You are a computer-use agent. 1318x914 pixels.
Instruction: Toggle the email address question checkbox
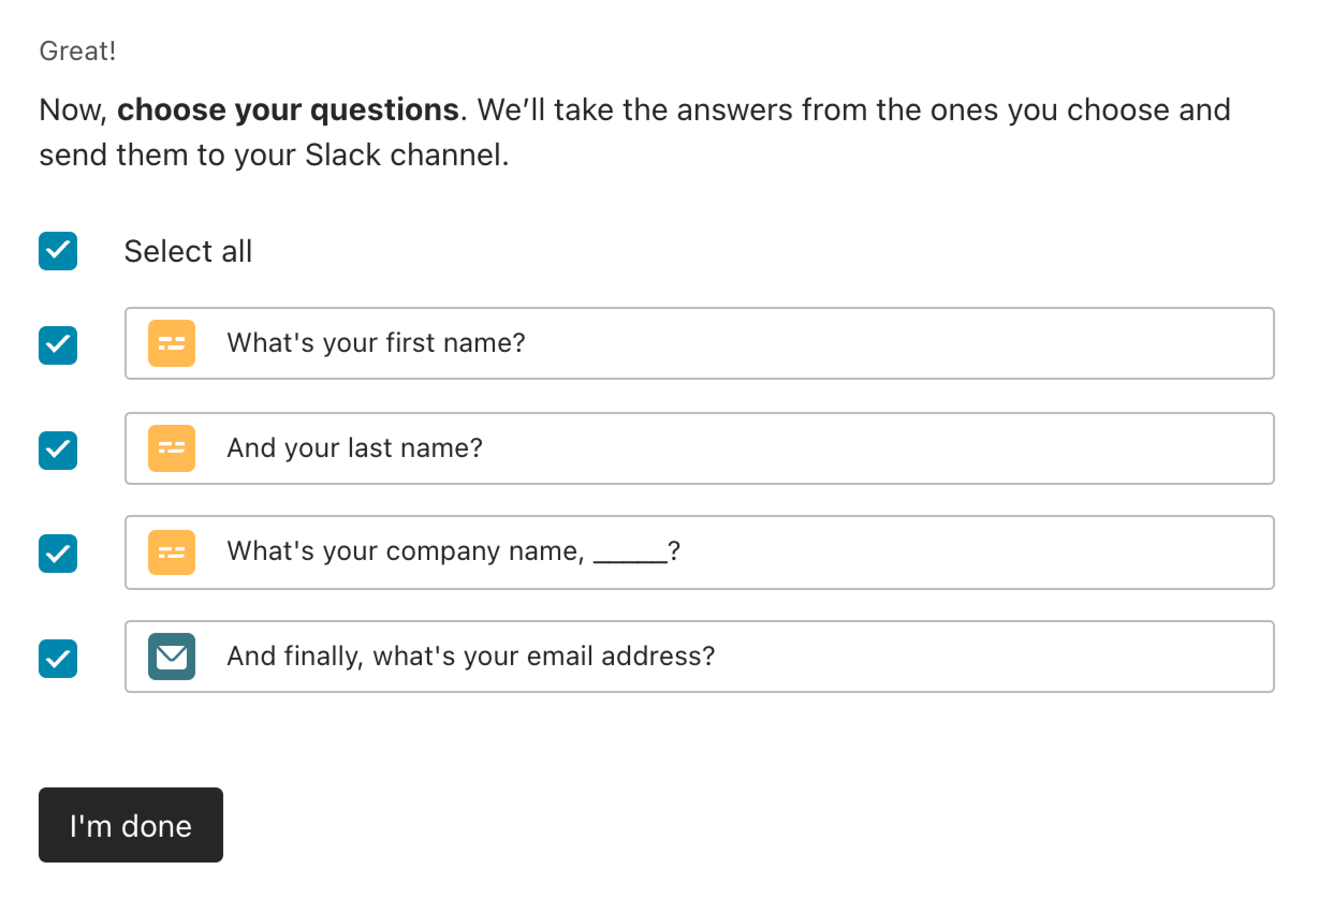58,659
